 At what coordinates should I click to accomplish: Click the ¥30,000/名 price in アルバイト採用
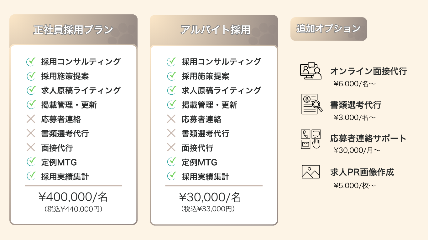pyautogui.click(x=210, y=197)
